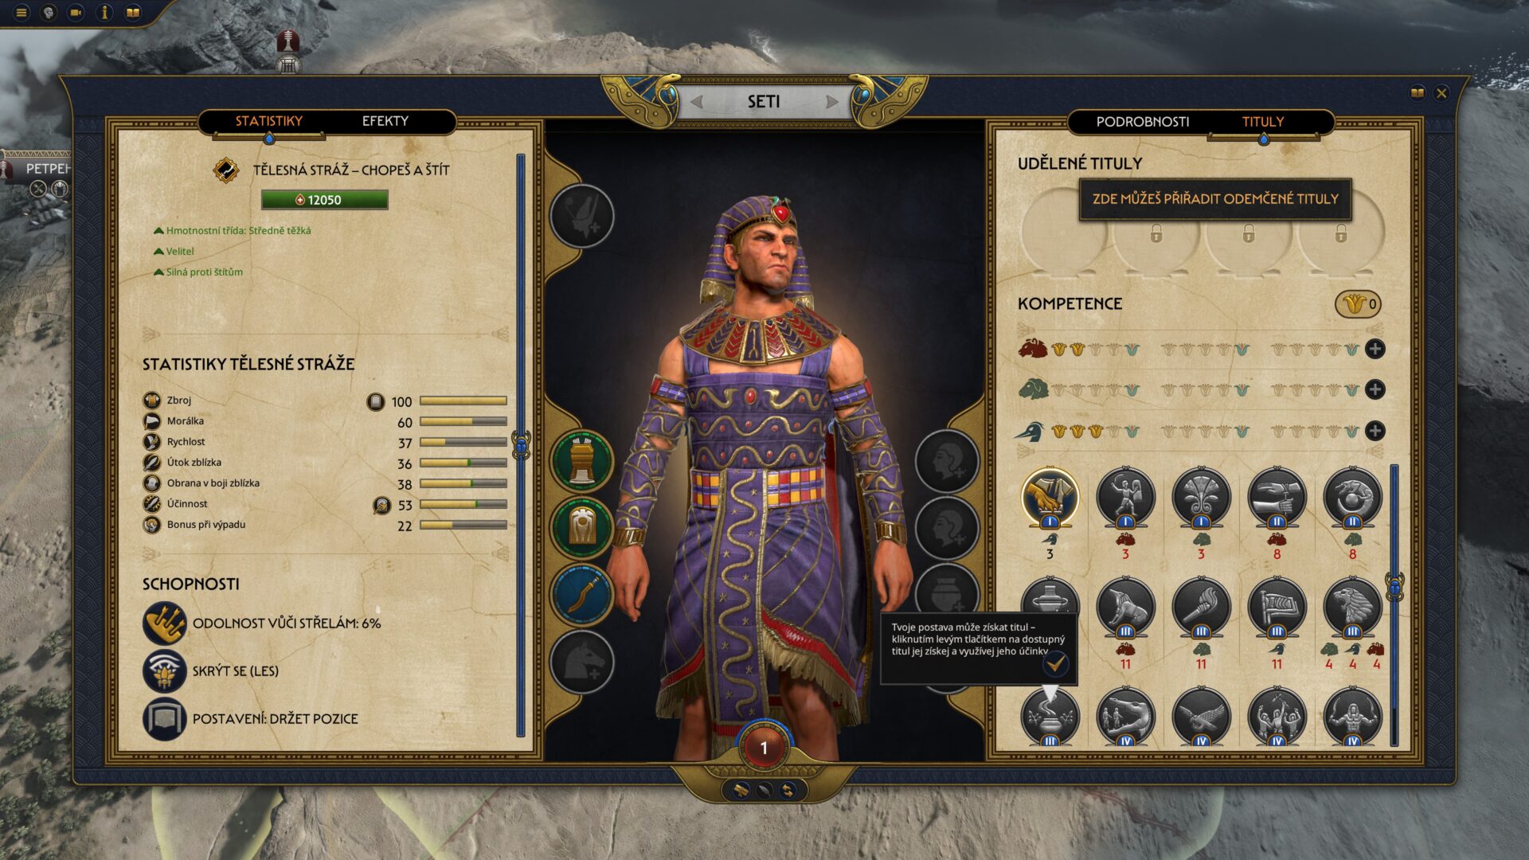
Task: Select the khopesh sword equipment slot
Action: [582, 595]
